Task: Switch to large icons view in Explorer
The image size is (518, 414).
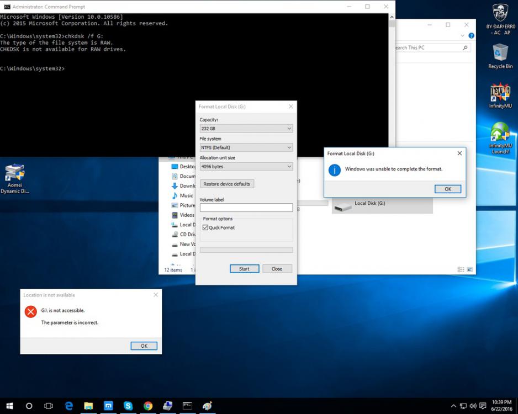Action: click(x=470, y=270)
